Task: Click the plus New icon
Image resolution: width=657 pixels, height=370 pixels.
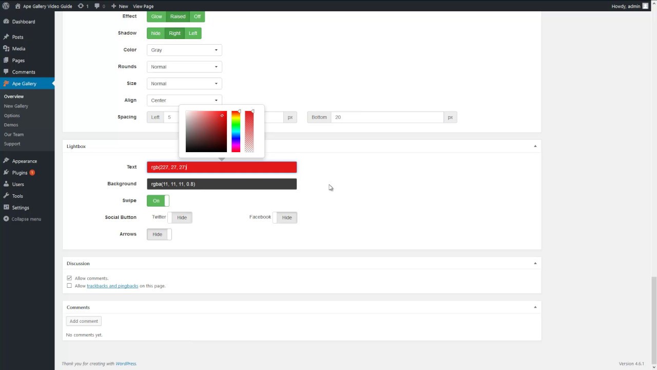Action: pos(114,6)
